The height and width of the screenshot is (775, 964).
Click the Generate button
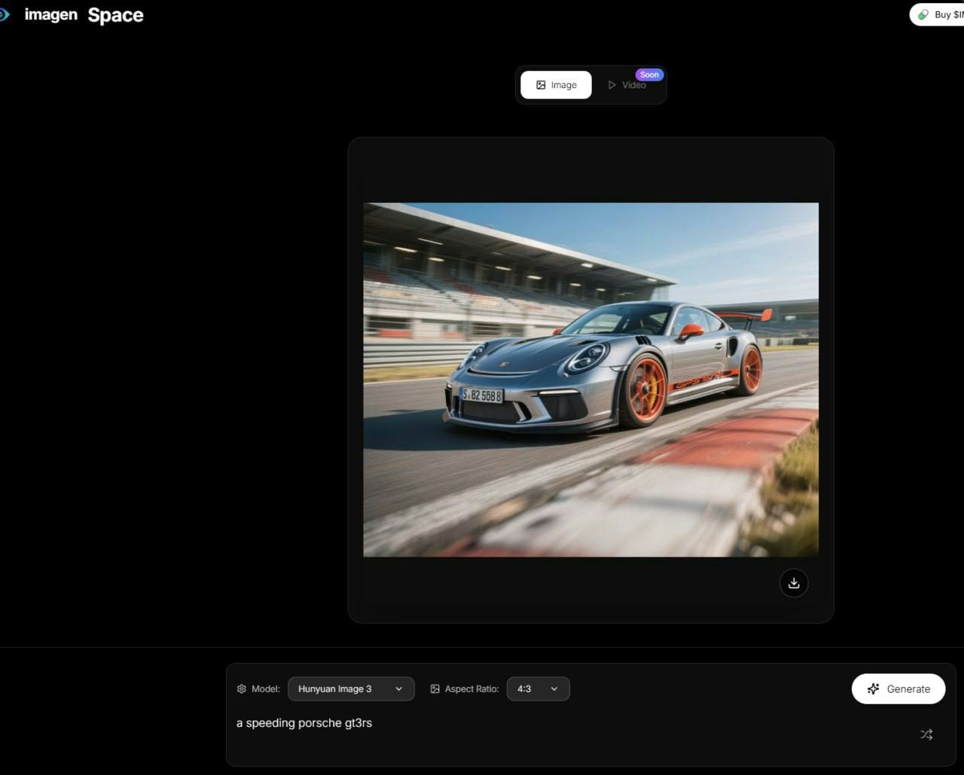pyautogui.click(x=898, y=689)
